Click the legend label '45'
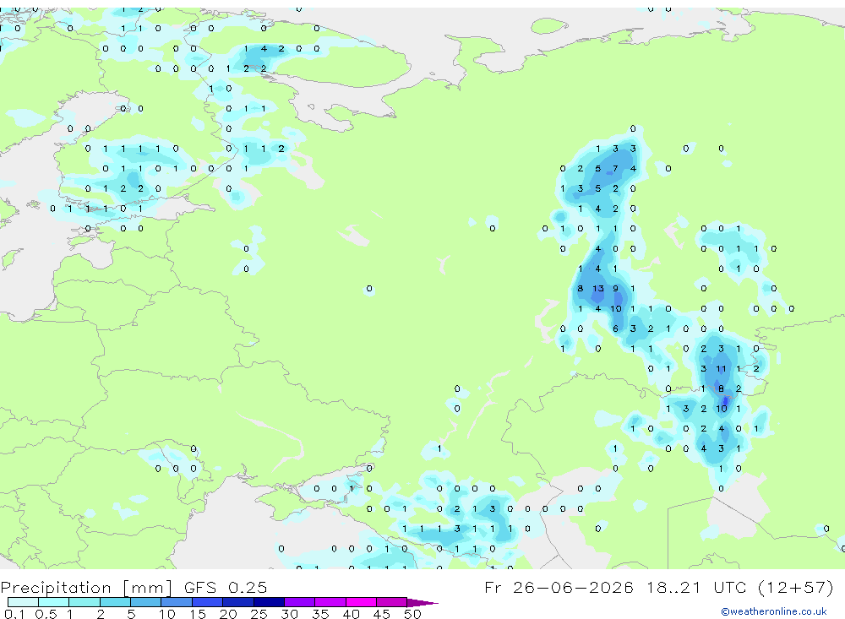Screen dimensions: 845x619 (382, 614)
